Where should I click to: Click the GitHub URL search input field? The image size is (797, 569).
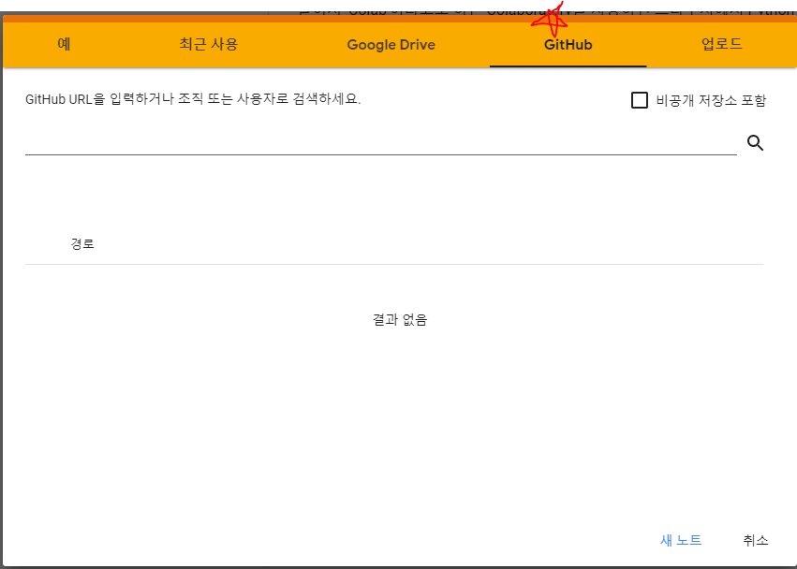click(x=381, y=143)
